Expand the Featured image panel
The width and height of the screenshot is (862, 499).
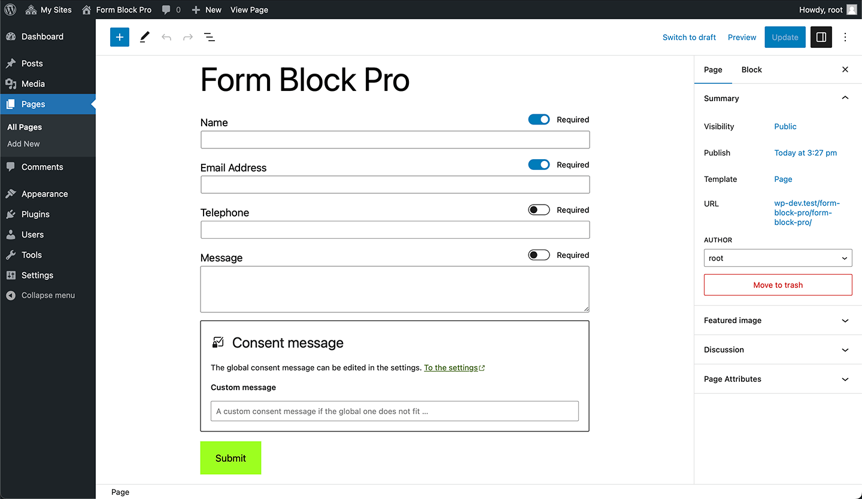(x=778, y=321)
